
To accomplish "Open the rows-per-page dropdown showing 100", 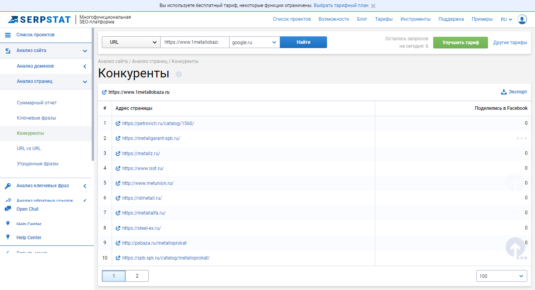I will (502, 276).
